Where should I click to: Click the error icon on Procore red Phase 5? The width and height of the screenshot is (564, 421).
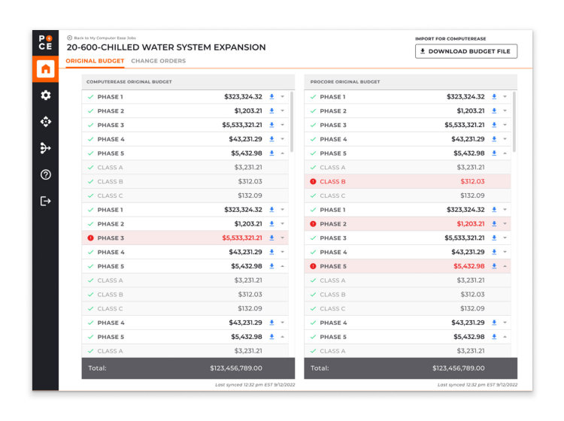click(x=313, y=266)
